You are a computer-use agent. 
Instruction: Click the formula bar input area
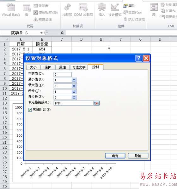[121, 33]
